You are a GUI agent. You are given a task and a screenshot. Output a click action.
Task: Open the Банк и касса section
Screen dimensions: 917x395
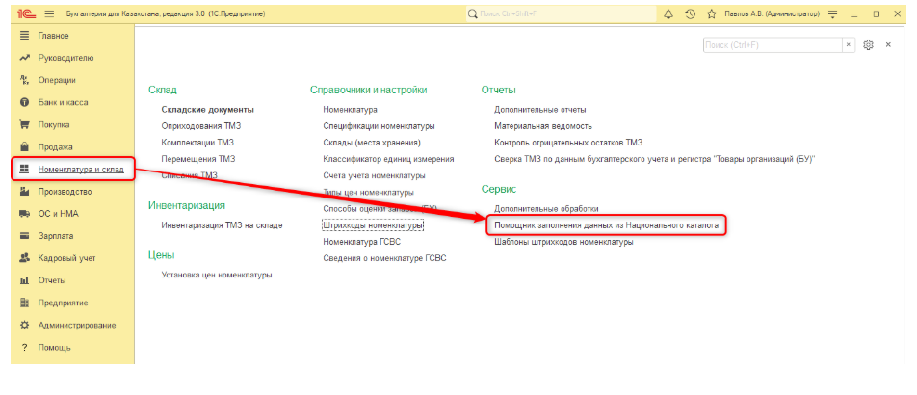[64, 102]
